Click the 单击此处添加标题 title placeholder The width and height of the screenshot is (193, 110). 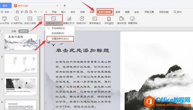click(82, 50)
